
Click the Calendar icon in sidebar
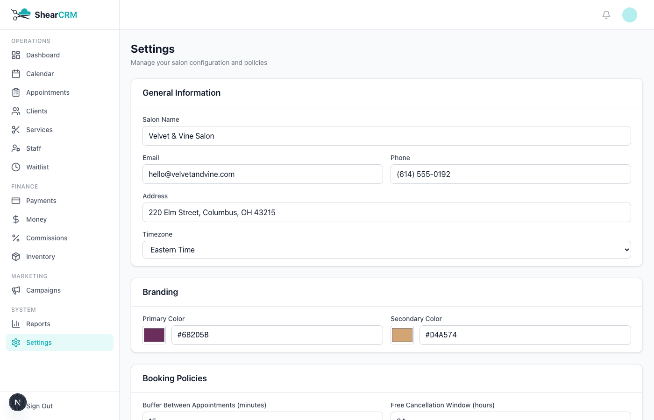16,74
